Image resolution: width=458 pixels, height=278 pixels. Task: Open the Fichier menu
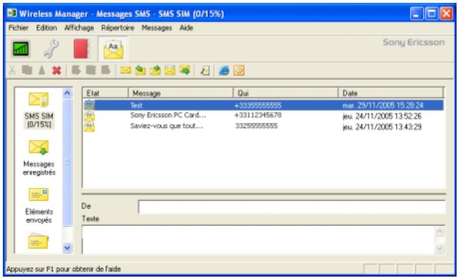pyautogui.click(x=18, y=28)
